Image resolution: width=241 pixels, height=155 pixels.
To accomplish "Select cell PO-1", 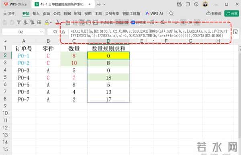I will coord(24,56).
